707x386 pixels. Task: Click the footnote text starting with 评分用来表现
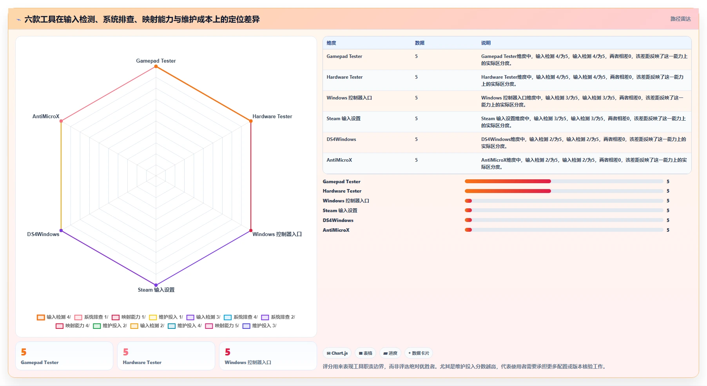(465, 367)
